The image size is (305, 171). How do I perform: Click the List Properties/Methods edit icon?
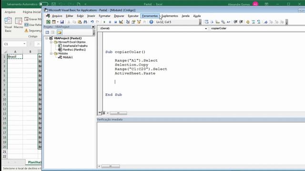(x=206, y=22)
